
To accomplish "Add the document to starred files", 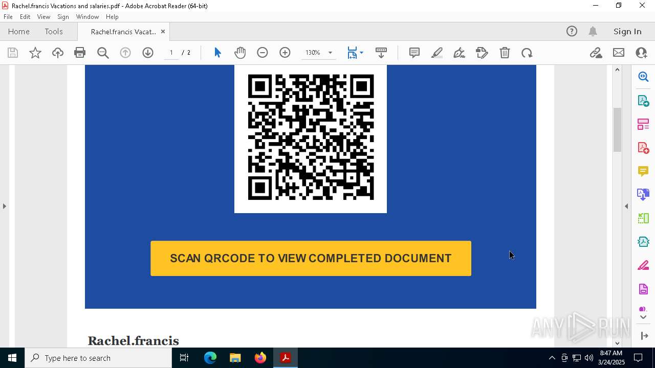I will (35, 53).
